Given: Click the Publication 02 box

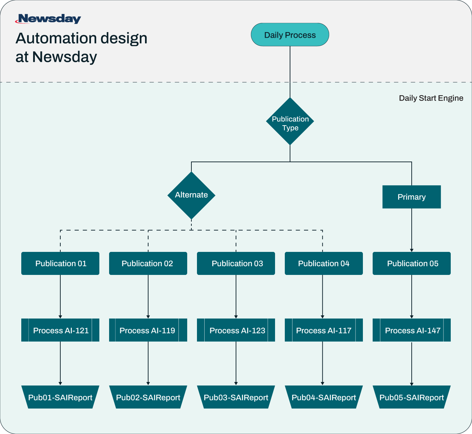Looking at the screenshot, I should tap(148, 263).
